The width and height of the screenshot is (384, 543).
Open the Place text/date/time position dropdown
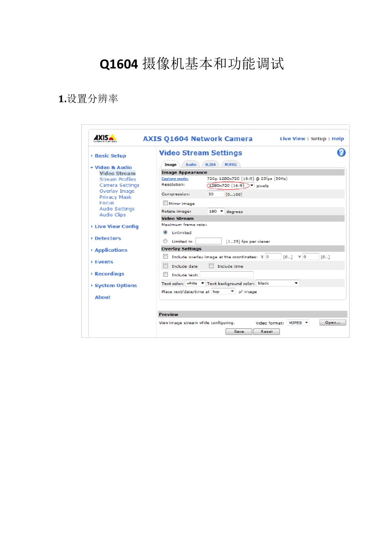coord(223,291)
